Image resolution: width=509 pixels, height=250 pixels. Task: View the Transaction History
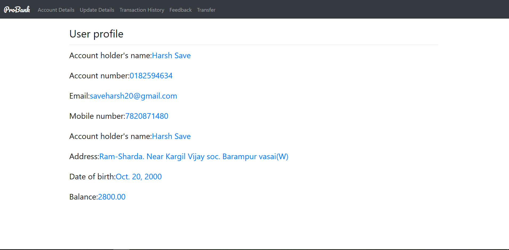142,10
